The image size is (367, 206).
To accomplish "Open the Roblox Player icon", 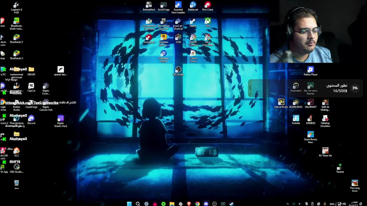I will click(x=311, y=71).
